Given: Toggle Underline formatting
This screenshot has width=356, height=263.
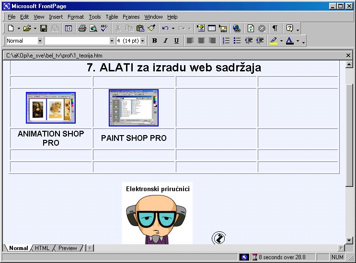Looking at the screenshot, I should pos(176,41).
